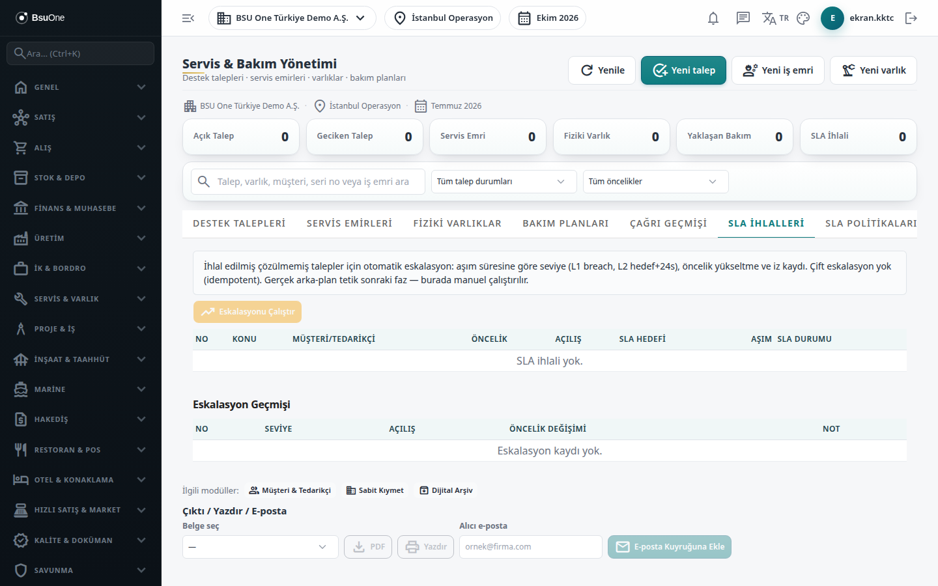
Task: Open the notifications bell
Action: tap(713, 18)
